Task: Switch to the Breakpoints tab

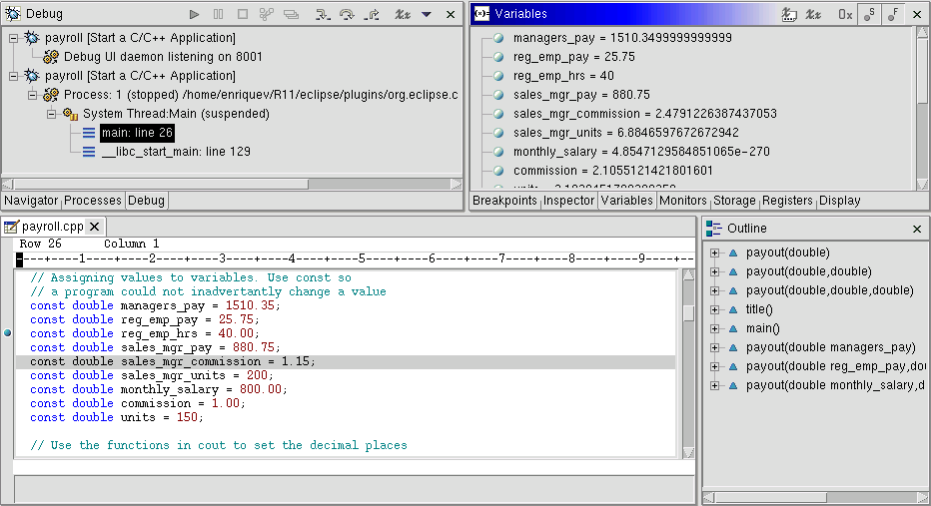Action: pos(504,201)
